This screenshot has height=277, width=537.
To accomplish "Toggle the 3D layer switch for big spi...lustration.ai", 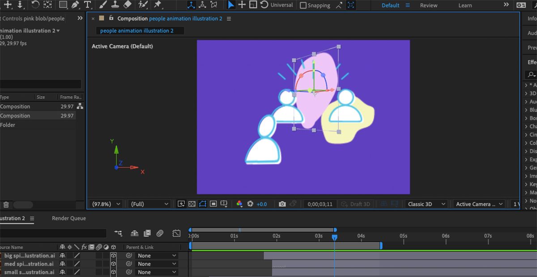I will pyautogui.click(x=113, y=256).
